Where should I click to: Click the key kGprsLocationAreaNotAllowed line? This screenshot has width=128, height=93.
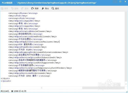click(33, 37)
